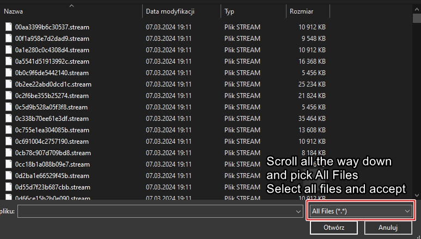Click file icon of 0cc18b1a088b09e7.stream
This screenshot has width=421, height=239.
(x=8, y=164)
